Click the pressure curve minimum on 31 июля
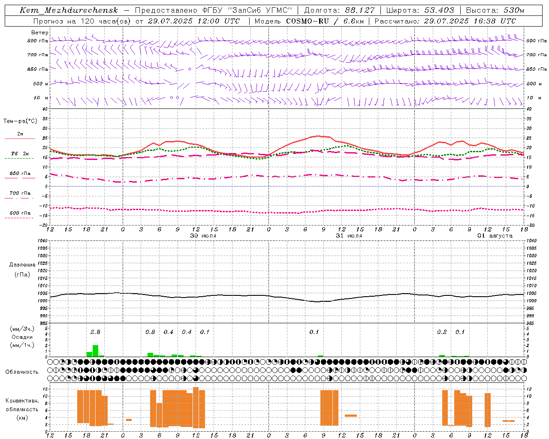 (x=317, y=302)
